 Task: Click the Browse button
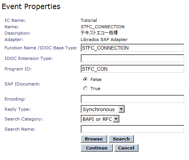94,139
